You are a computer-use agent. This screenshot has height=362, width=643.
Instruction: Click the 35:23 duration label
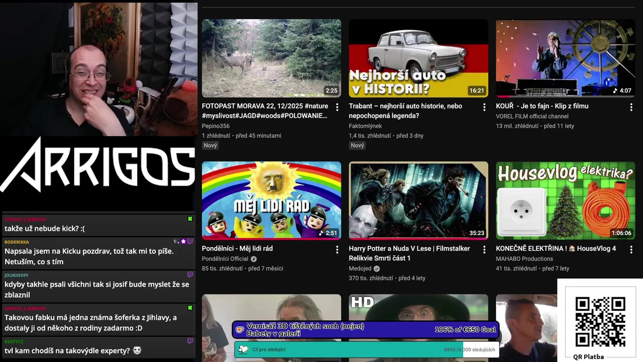476,233
